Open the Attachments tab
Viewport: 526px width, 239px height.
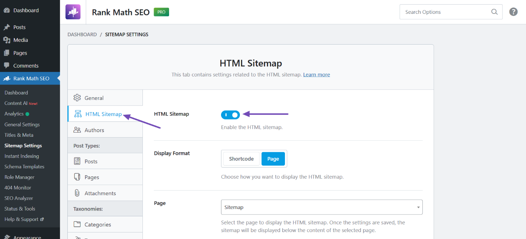pos(105,193)
